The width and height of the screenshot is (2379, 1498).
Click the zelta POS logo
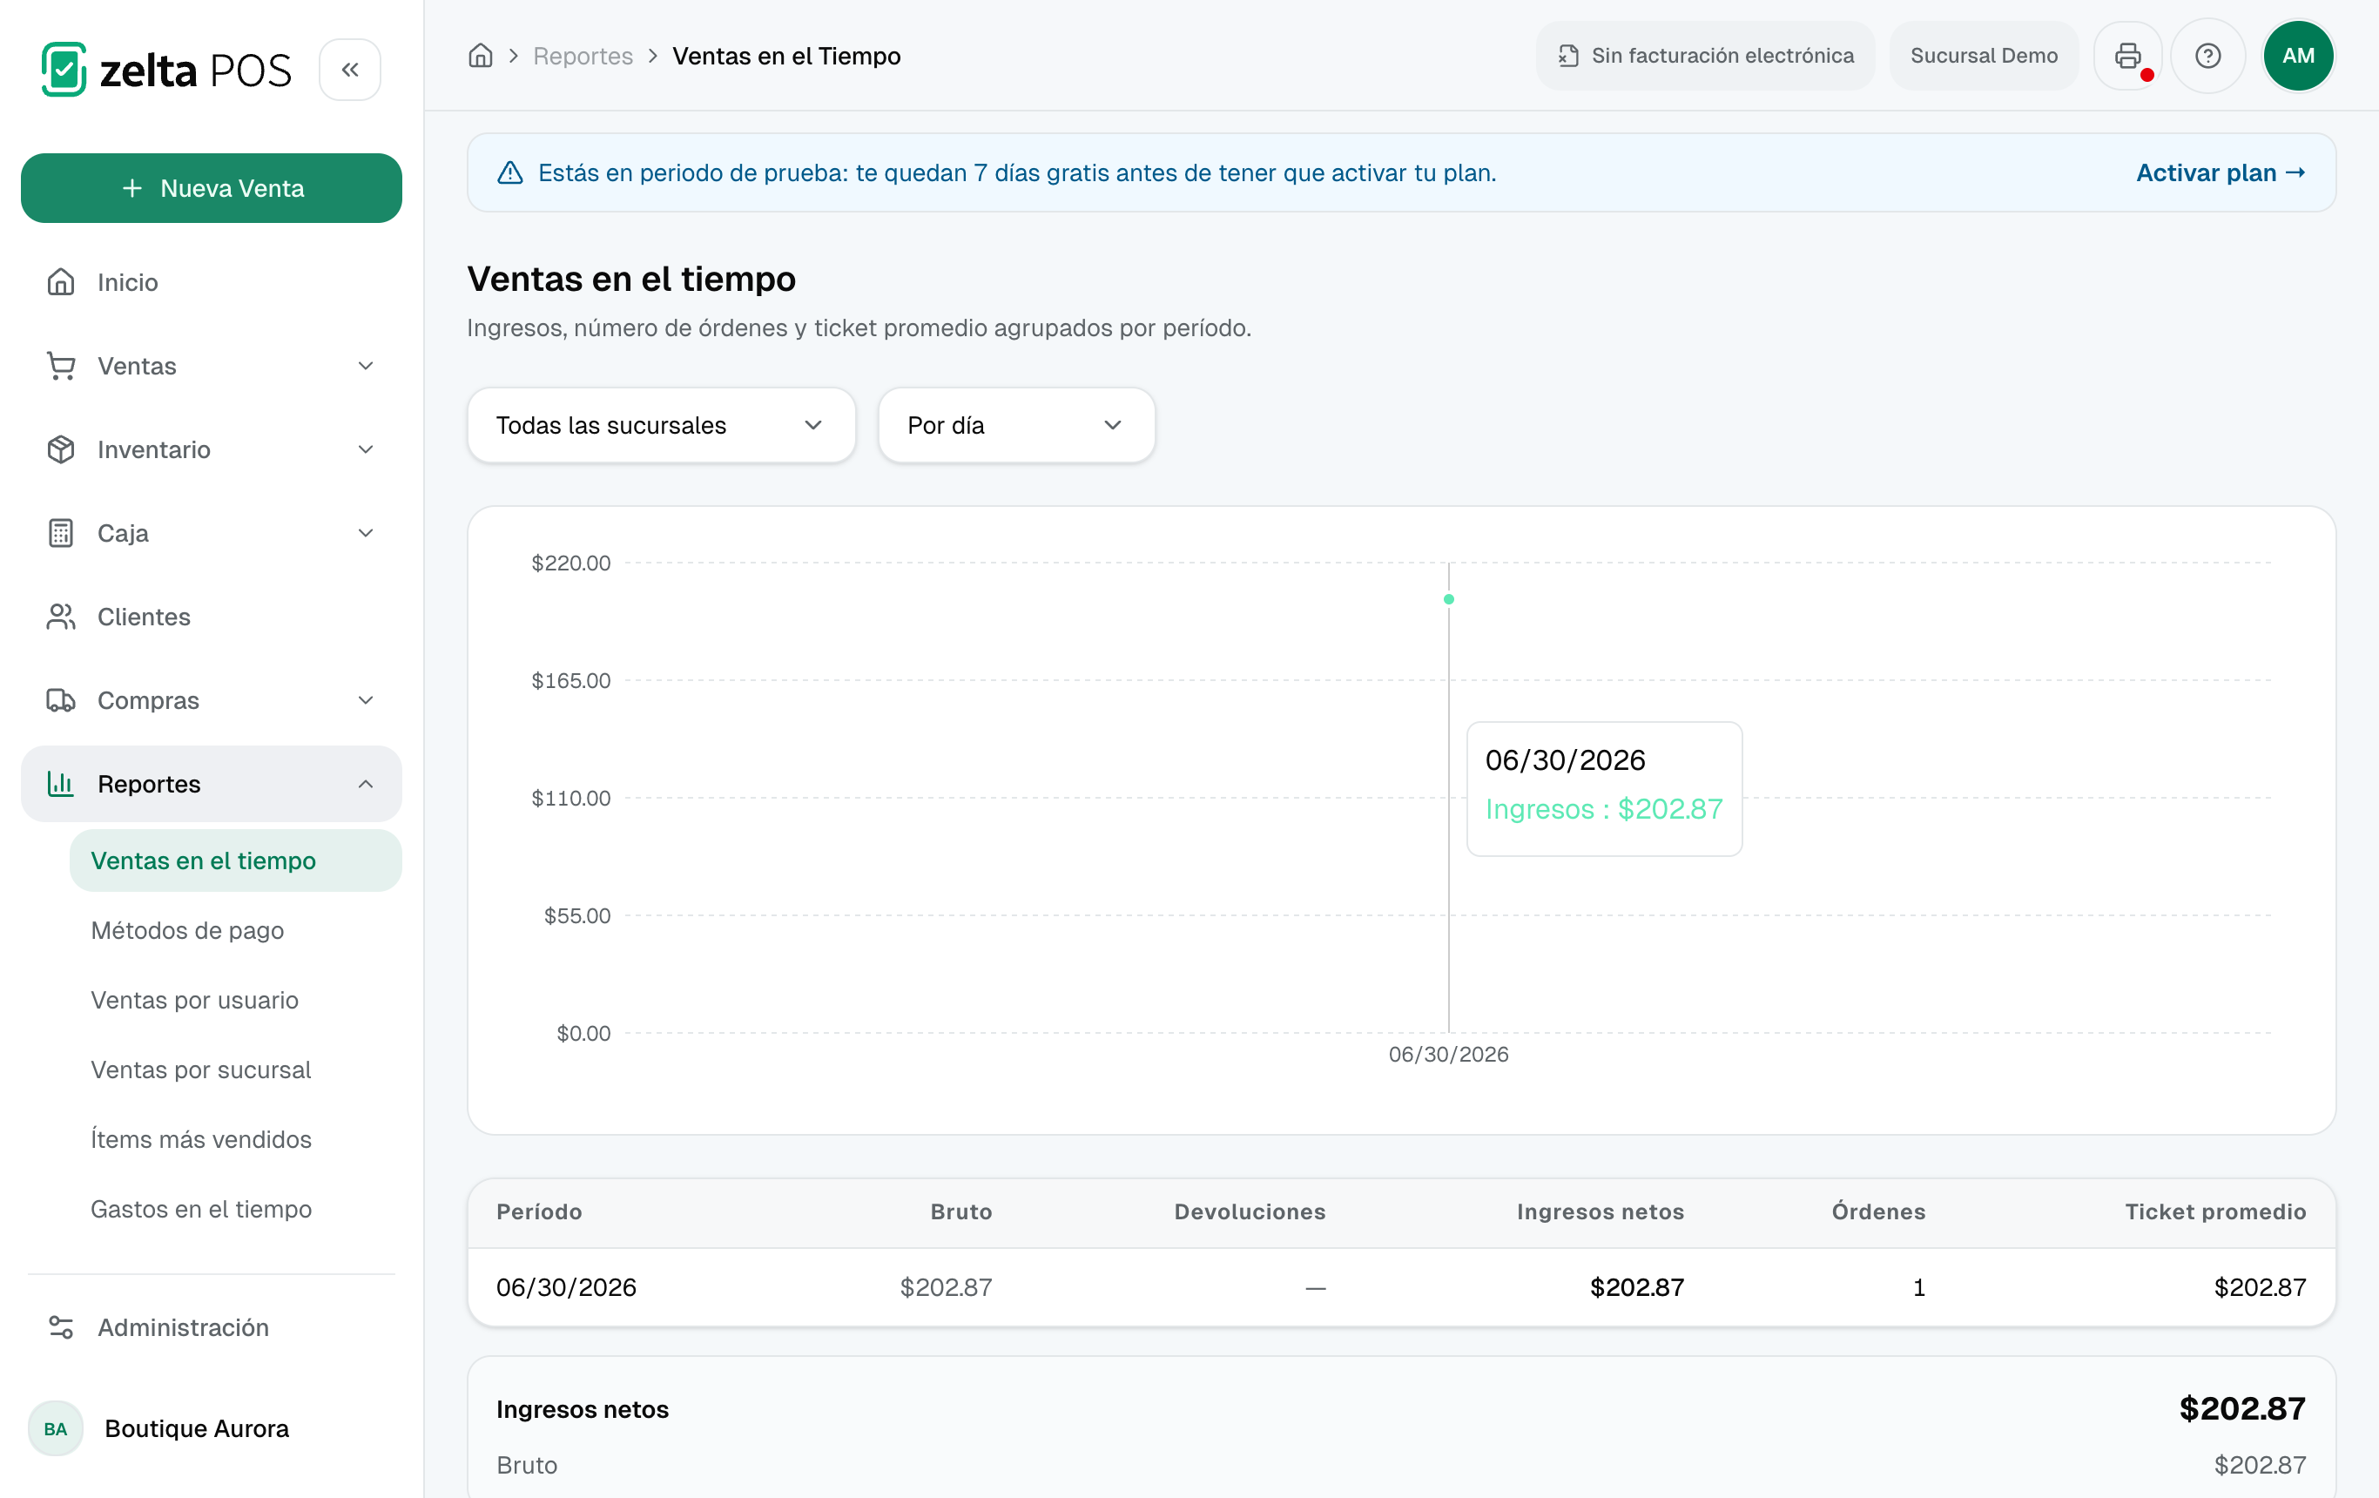coord(166,69)
